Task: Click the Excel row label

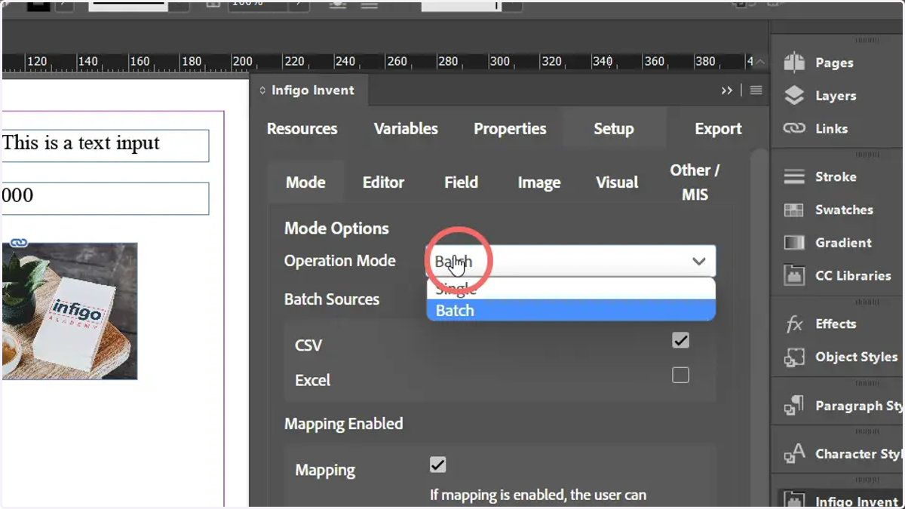Action: click(312, 380)
